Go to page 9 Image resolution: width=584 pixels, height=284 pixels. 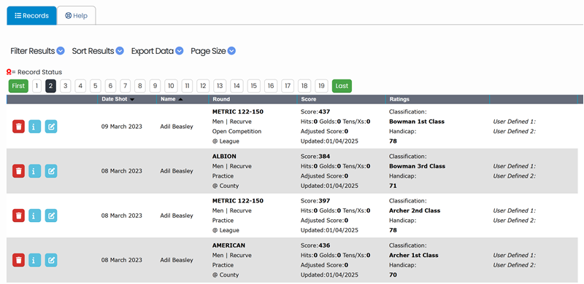point(155,86)
